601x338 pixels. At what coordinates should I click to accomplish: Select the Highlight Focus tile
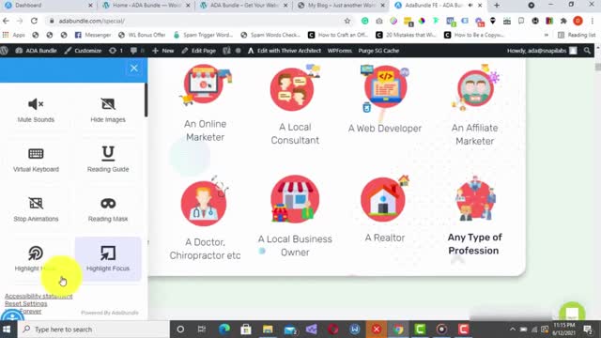pyautogui.click(x=108, y=259)
